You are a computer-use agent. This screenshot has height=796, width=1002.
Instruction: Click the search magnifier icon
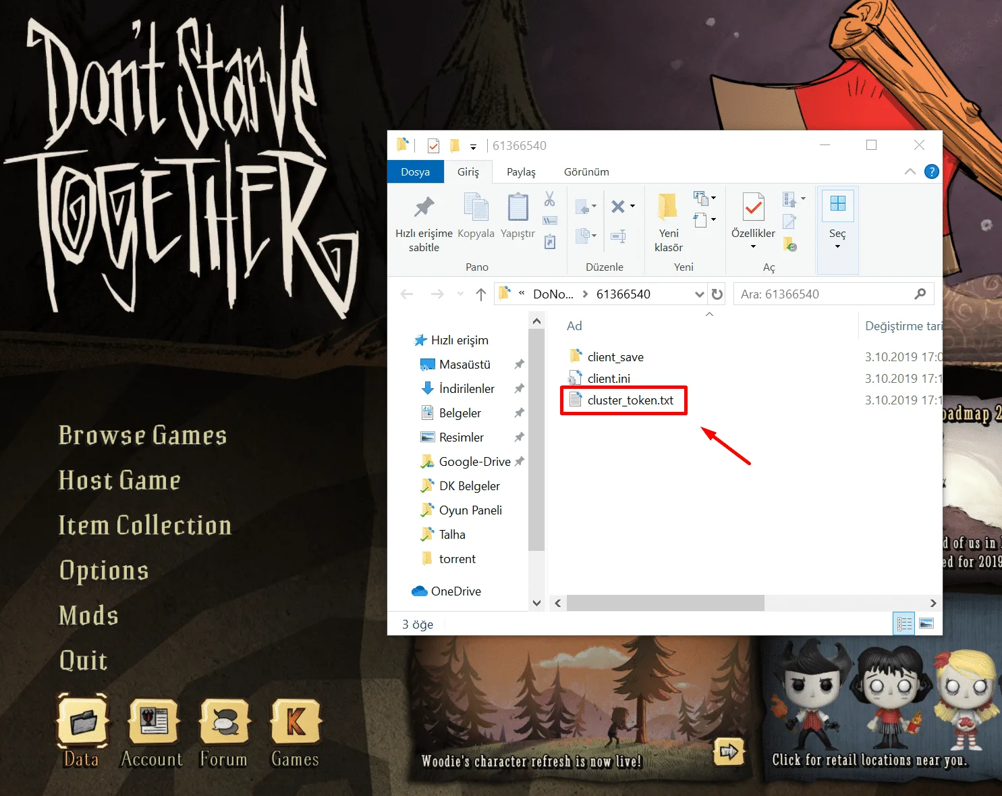920,294
